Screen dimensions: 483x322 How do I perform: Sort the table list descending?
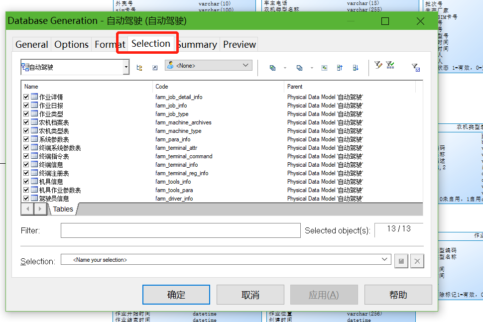tap(356, 68)
